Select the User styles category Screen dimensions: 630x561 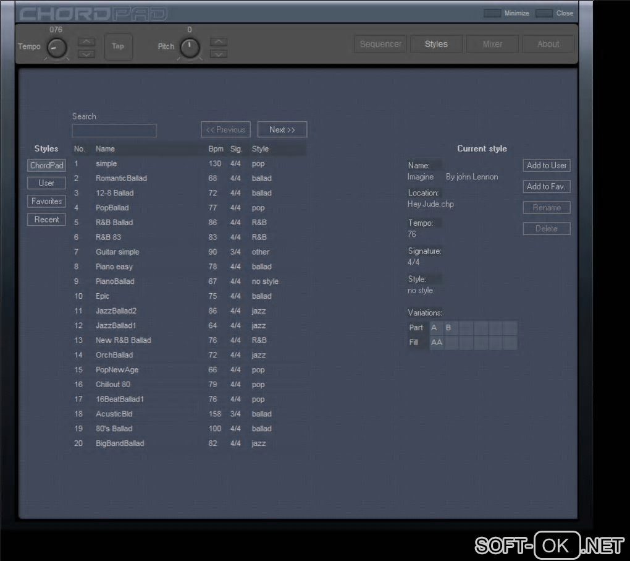tap(46, 183)
